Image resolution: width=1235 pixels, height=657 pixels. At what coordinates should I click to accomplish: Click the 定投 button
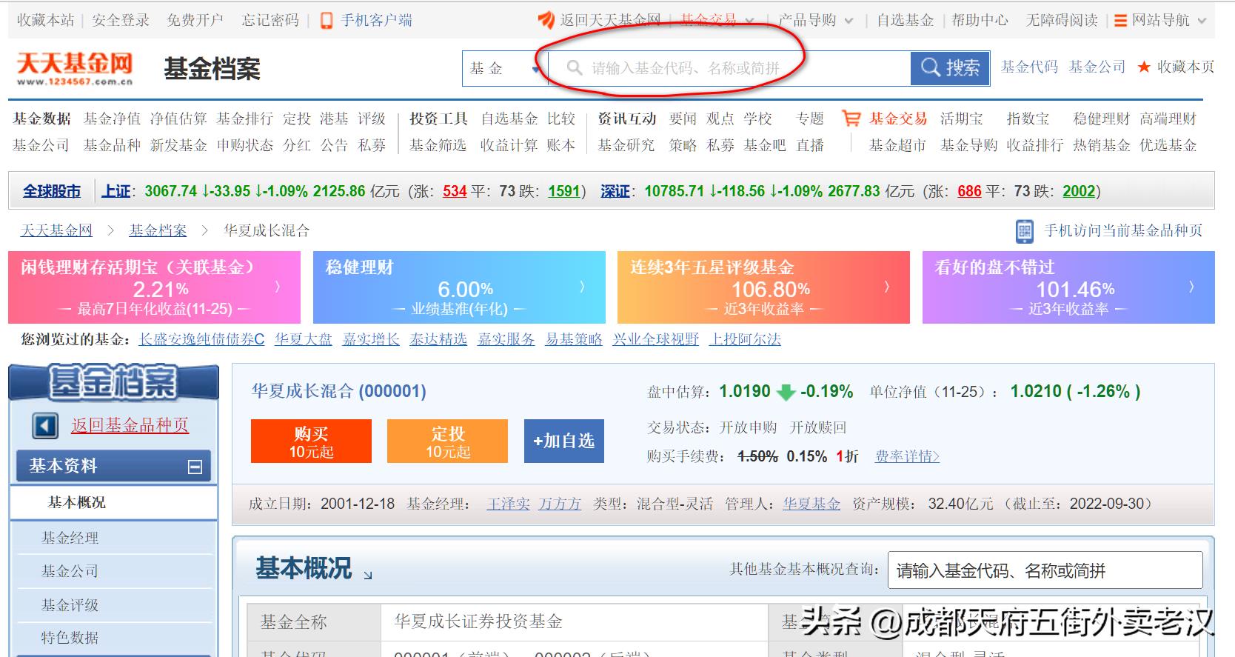click(x=447, y=441)
